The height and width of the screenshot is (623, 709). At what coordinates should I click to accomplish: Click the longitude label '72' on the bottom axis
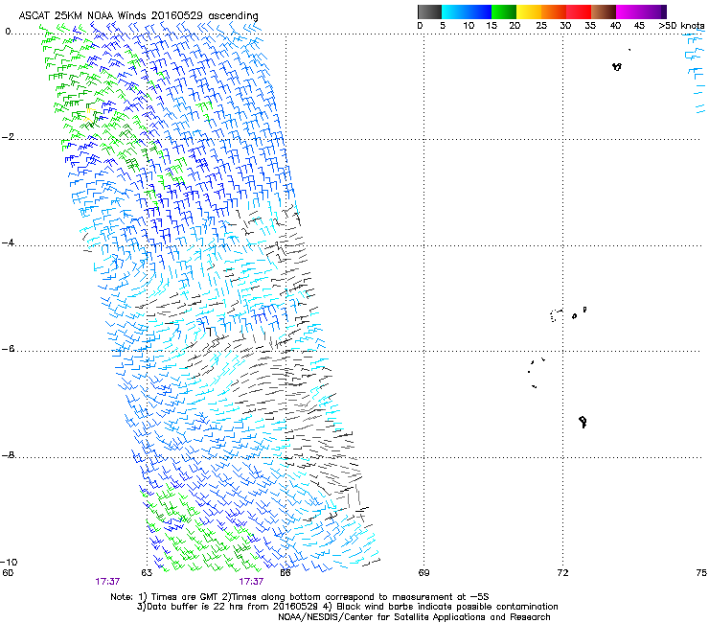(562, 573)
